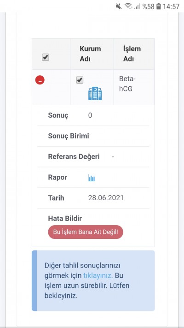Tap the blue info notice box
The image size is (184, 328).
[93, 280]
